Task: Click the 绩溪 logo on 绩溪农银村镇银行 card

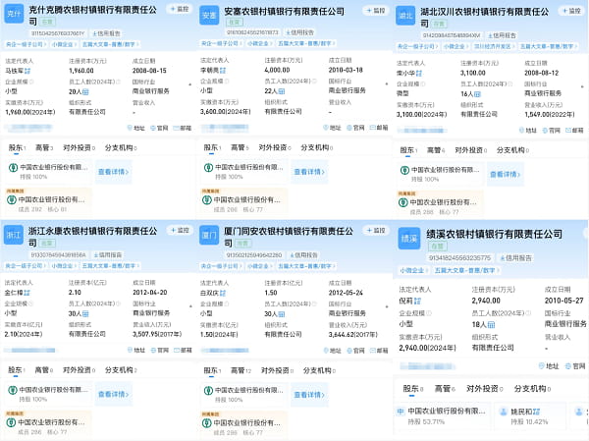Action: [409, 239]
